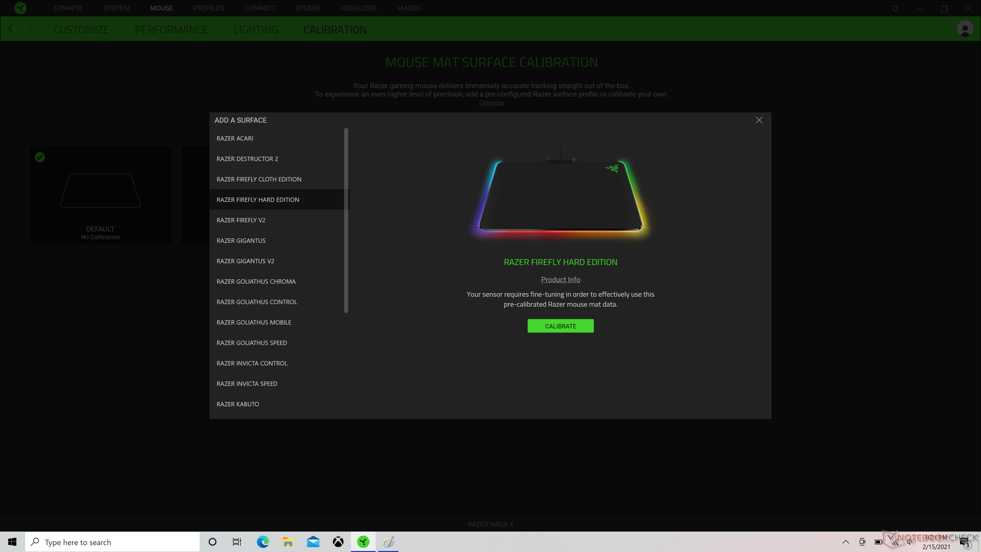
Task: Switch to the MOUSE tab
Action: pyautogui.click(x=161, y=8)
